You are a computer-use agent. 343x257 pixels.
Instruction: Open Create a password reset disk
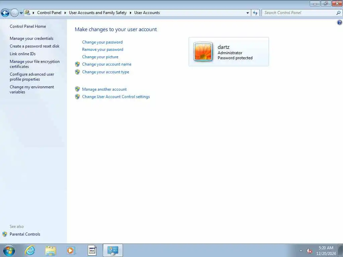click(35, 46)
